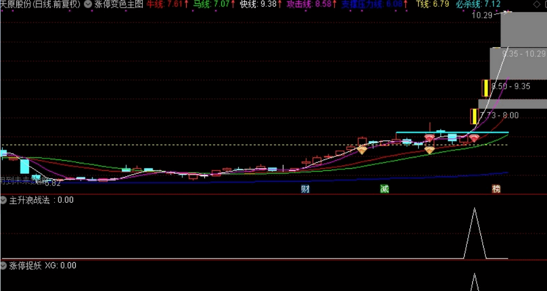The width and height of the screenshot is (547, 291).
Task: Click the leftmost orange gem signal icon
Action: point(362,151)
